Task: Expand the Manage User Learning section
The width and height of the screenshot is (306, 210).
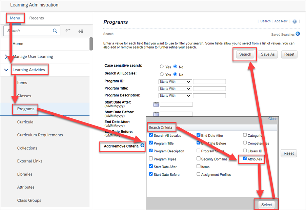Action: click(x=6, y=57)
